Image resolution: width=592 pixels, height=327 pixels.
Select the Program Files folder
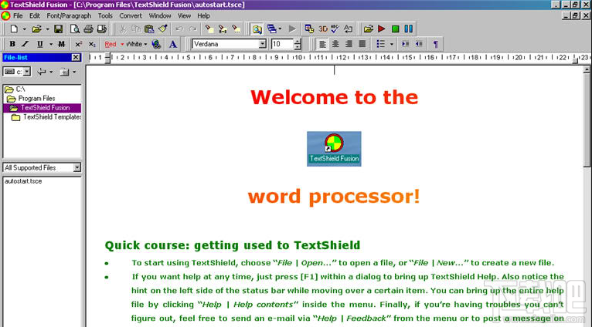coord(32,98)
